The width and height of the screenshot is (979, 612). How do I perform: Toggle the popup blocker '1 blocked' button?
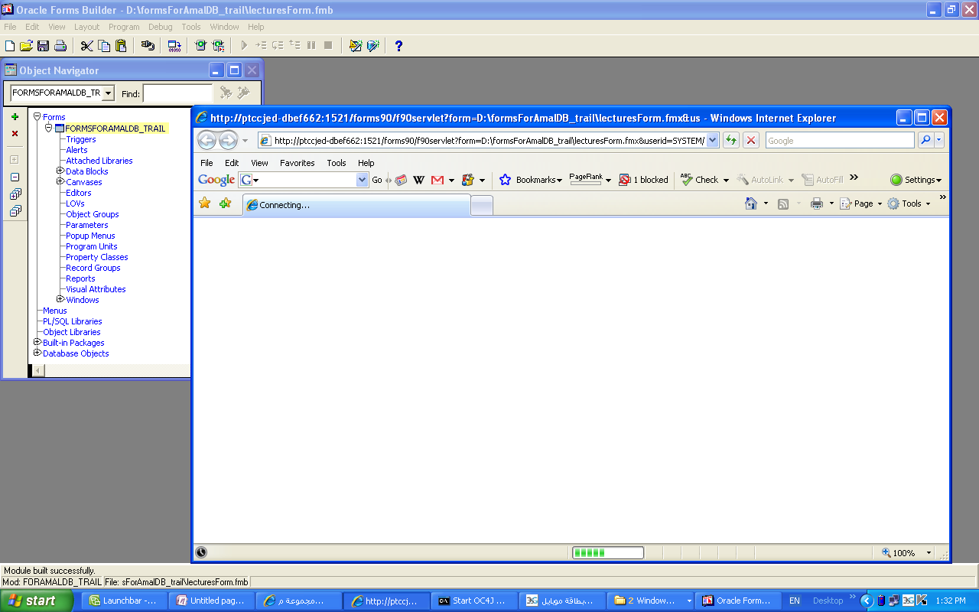tap(643, 180)
